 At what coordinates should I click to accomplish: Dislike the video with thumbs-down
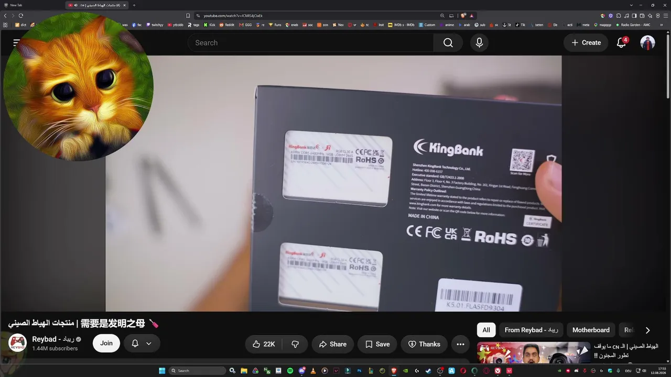click(x=295, y=344)
